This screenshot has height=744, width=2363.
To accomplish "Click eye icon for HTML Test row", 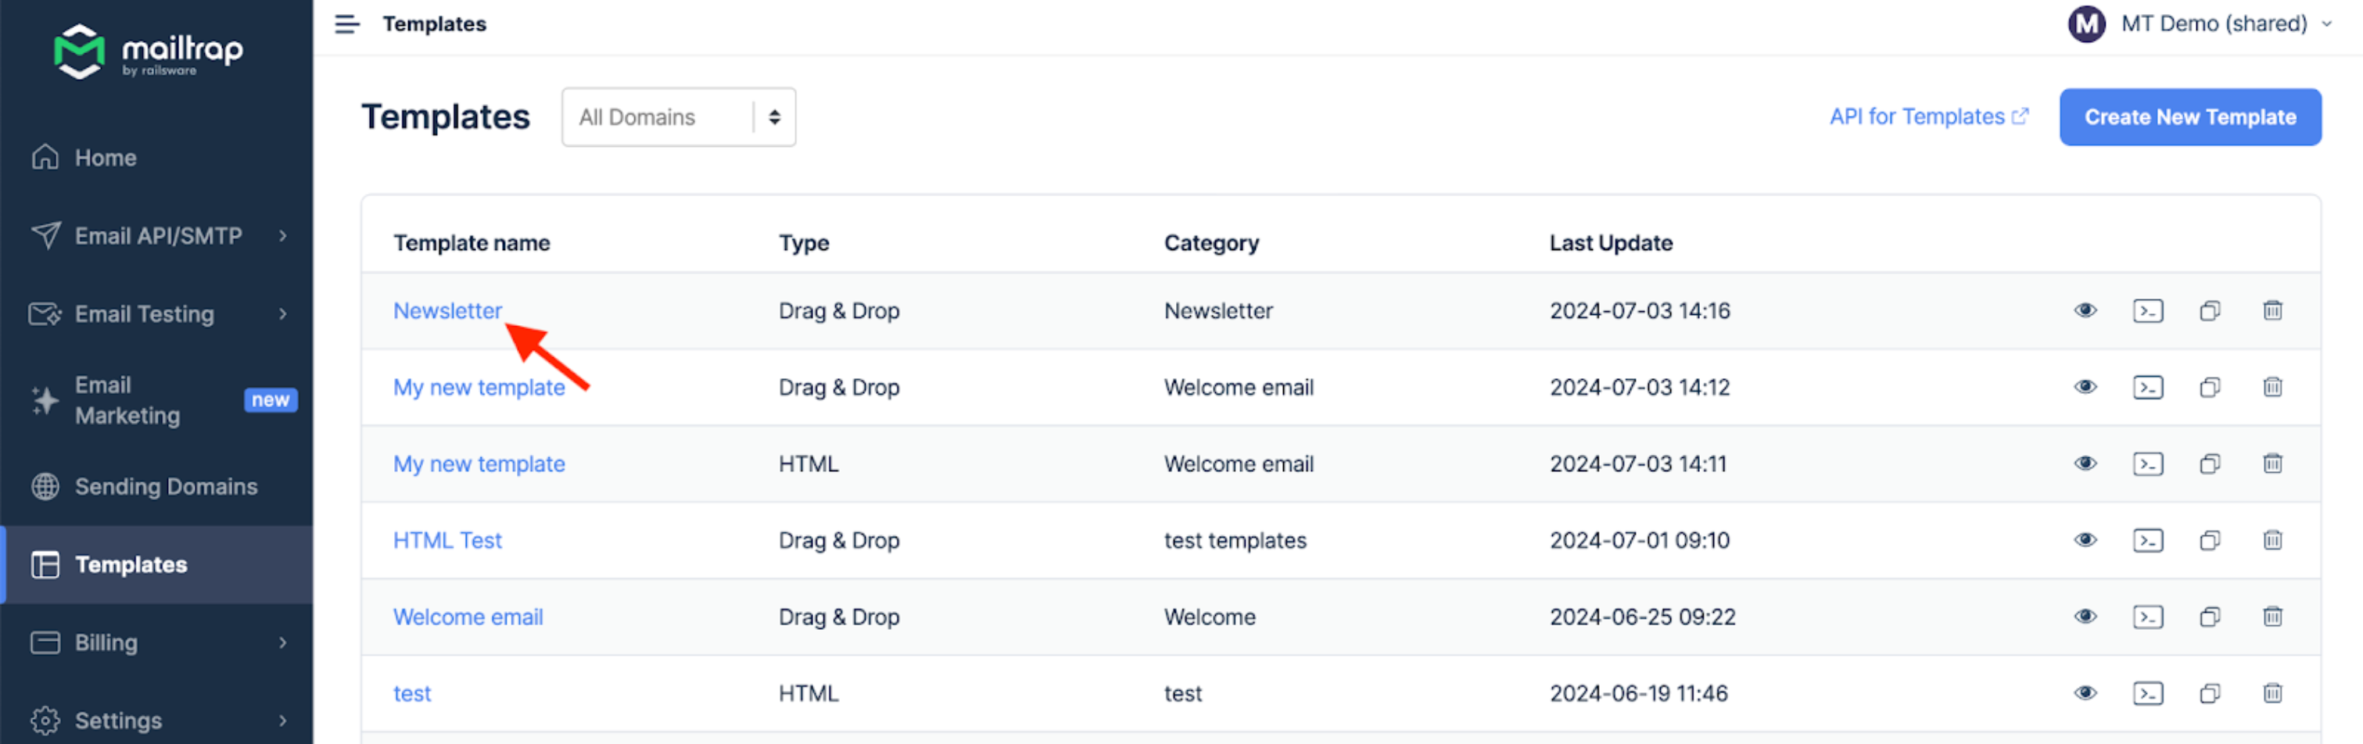I will 2085,540.
